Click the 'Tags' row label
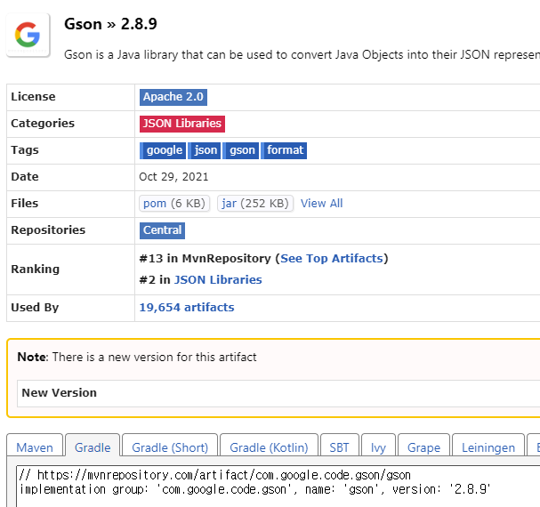The image size is (540, 507). pos(25,150)
